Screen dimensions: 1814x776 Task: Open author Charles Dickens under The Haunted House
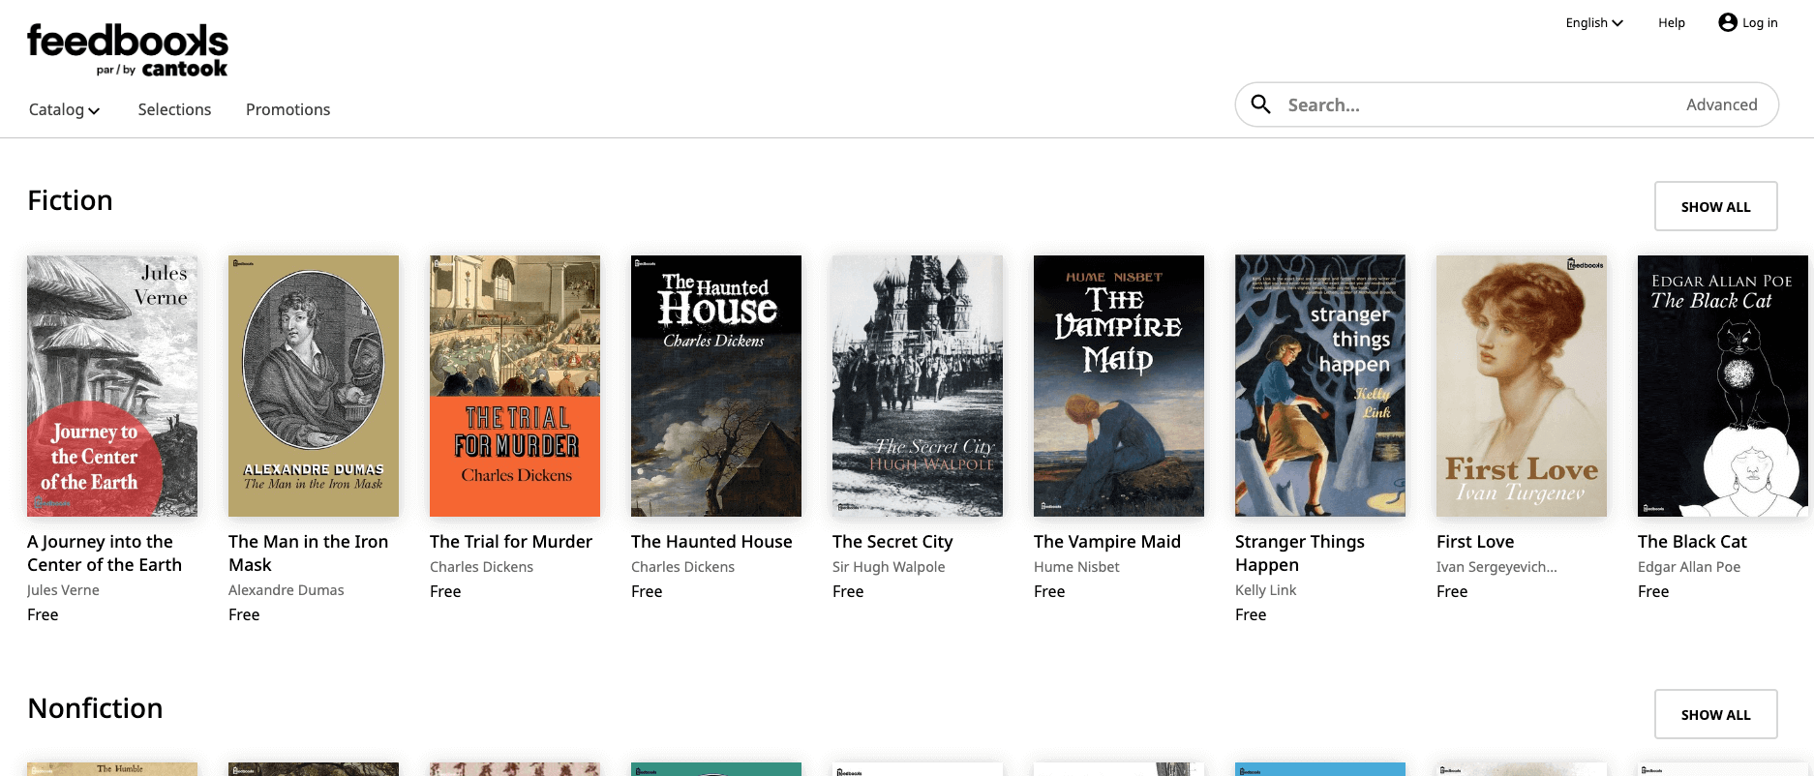coord(682,567)
